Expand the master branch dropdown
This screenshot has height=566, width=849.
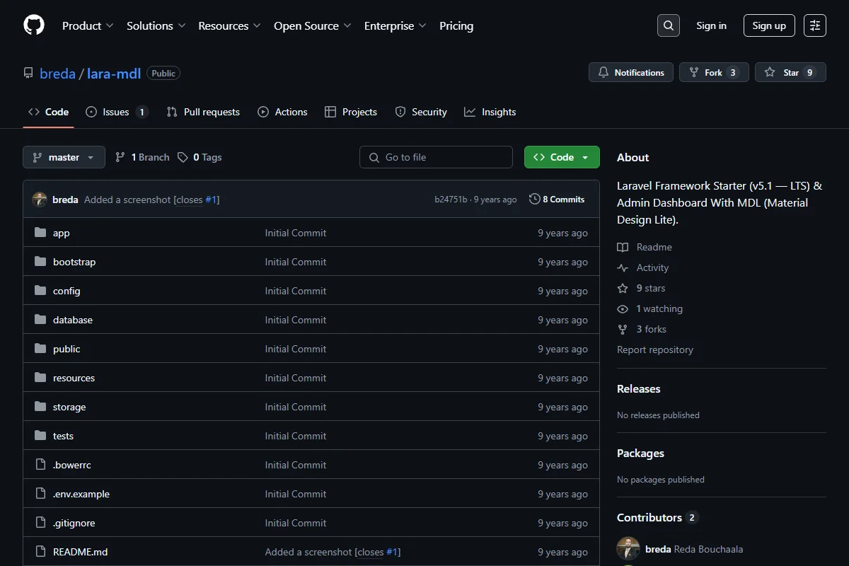coord(64,157)
